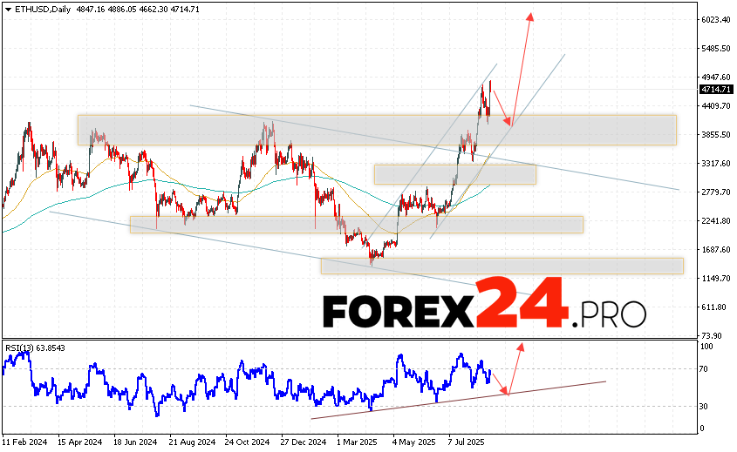Click the current price tag 4714.71
Viewport: 737px width, 452px height.
(715, 89)
